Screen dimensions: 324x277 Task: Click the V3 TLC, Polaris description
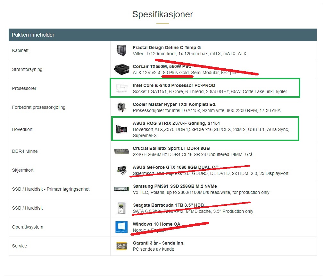click(201, 193)
